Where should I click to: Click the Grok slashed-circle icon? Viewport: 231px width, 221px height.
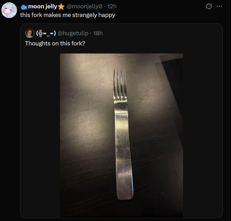(209, 7)
